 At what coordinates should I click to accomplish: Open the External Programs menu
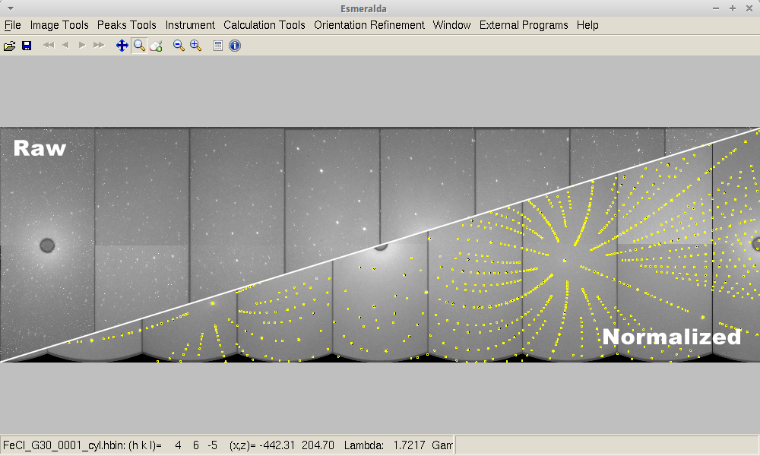524,25
